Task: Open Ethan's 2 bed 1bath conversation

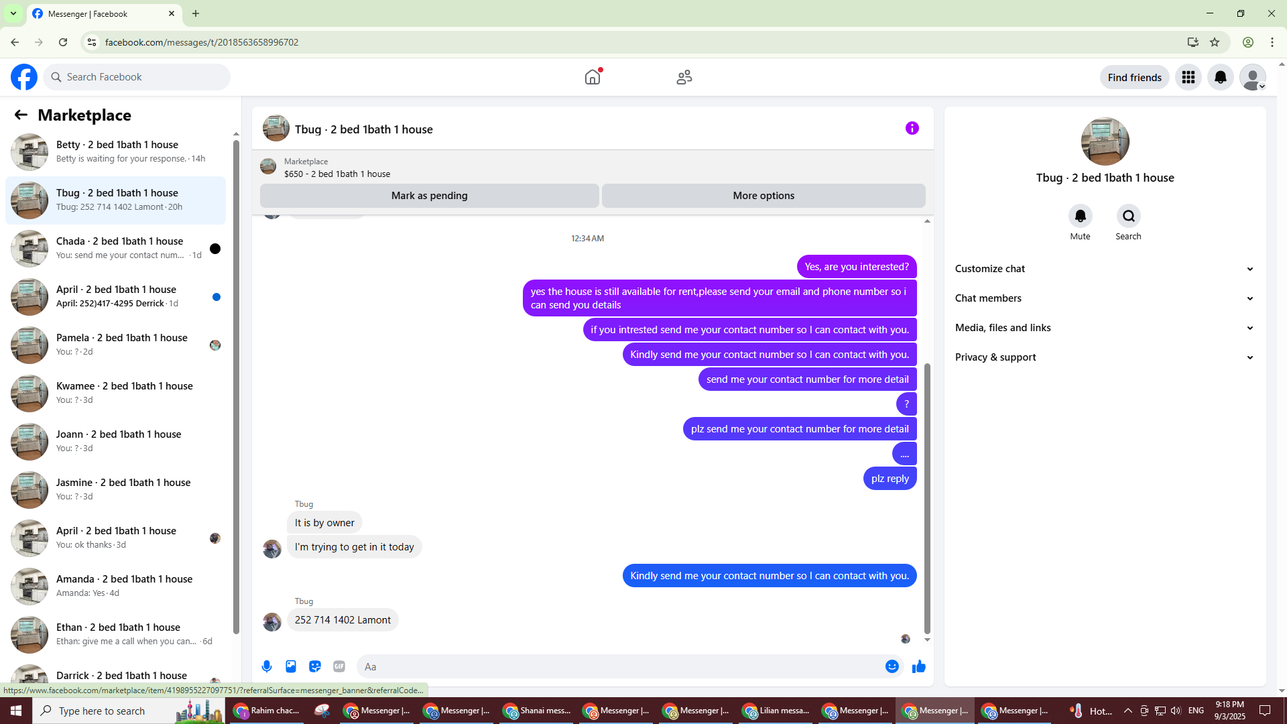Action: coord(116,635)
